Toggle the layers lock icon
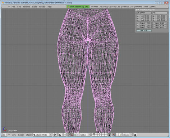The width and height of the screenshot is (170, 138). point(109,135)
